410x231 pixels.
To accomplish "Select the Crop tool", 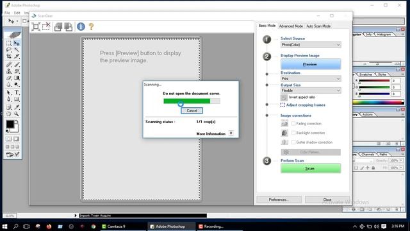I will coord(9,56).
